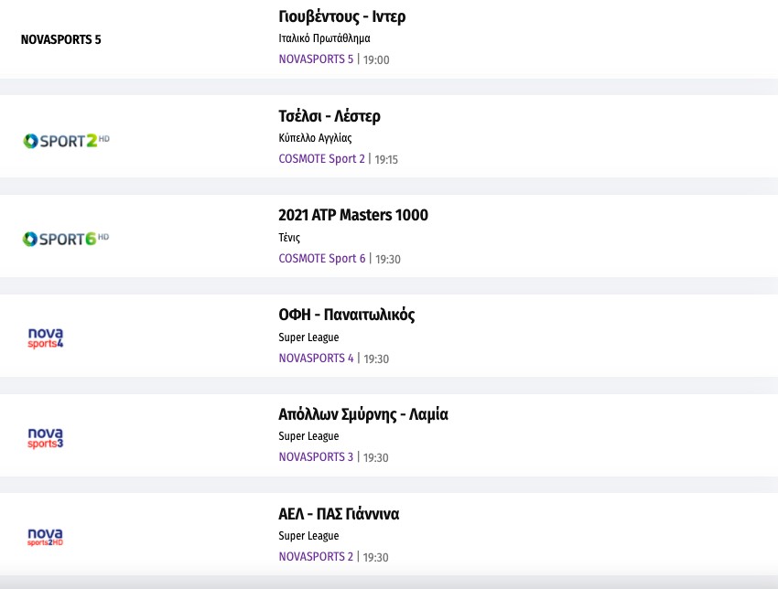Click the purple COSMOTE Sport 6 link
This screenshot has width=778, height=589.
tap(321, 259)
